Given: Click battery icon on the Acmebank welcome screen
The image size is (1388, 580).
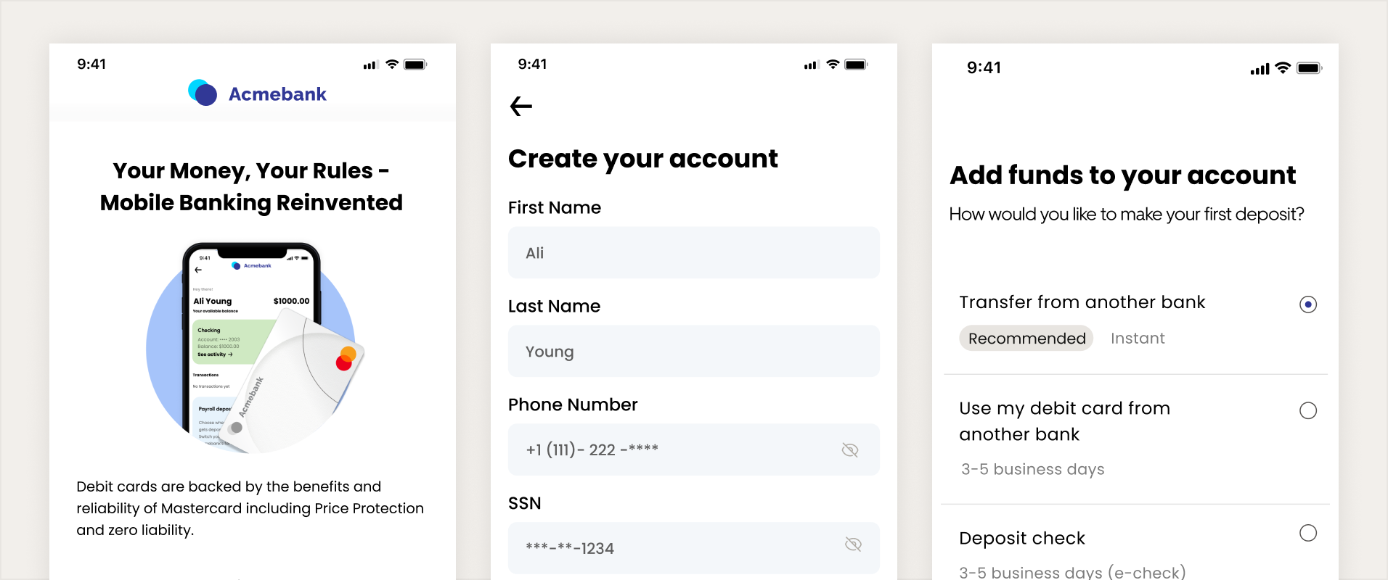Looking at the screenshot, I should (x=415, y=65).
